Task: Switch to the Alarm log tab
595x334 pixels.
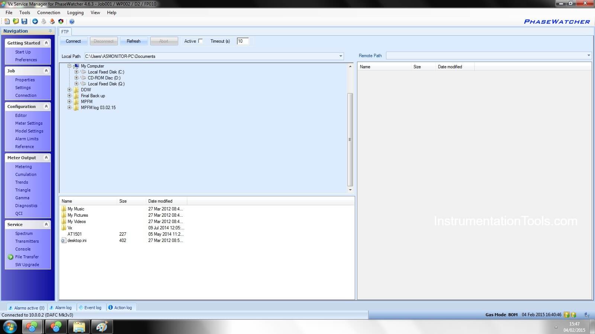Action: pos(62,308)
